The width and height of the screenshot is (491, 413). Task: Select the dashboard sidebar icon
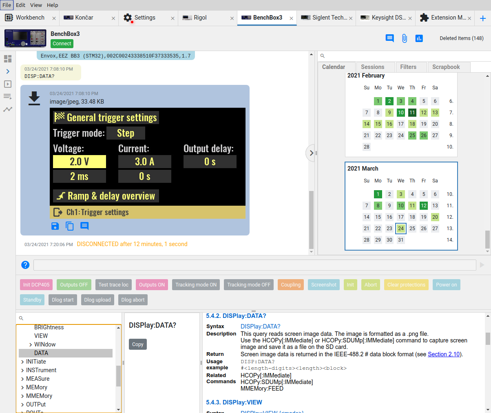pyautogui.click(x=8, y=59)
